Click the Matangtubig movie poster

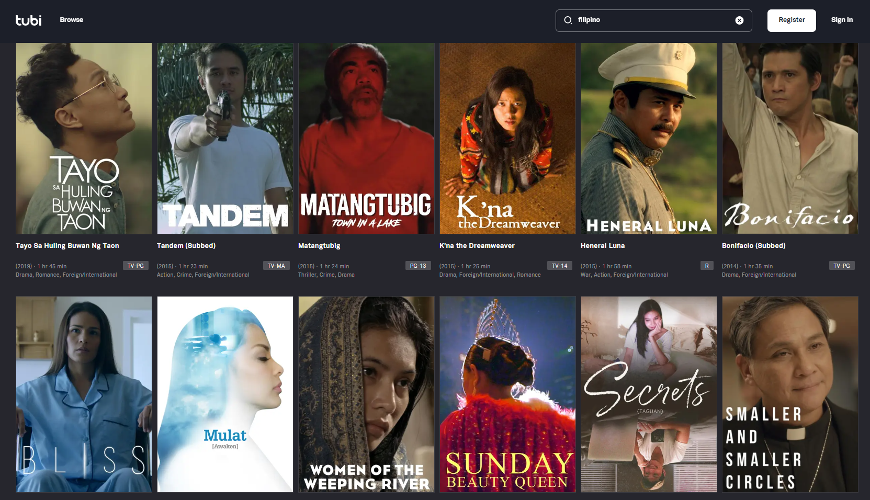click(x=366, y=138)
